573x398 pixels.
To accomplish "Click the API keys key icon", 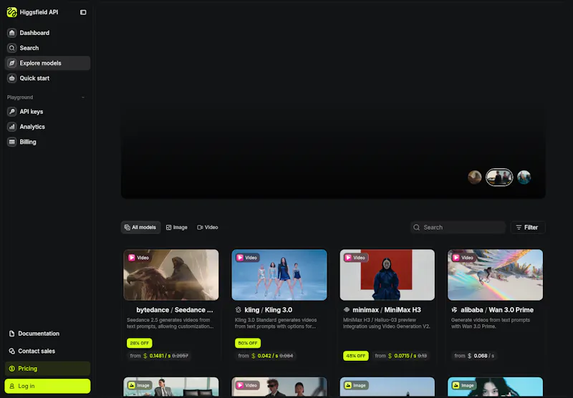I will [11, 112].
